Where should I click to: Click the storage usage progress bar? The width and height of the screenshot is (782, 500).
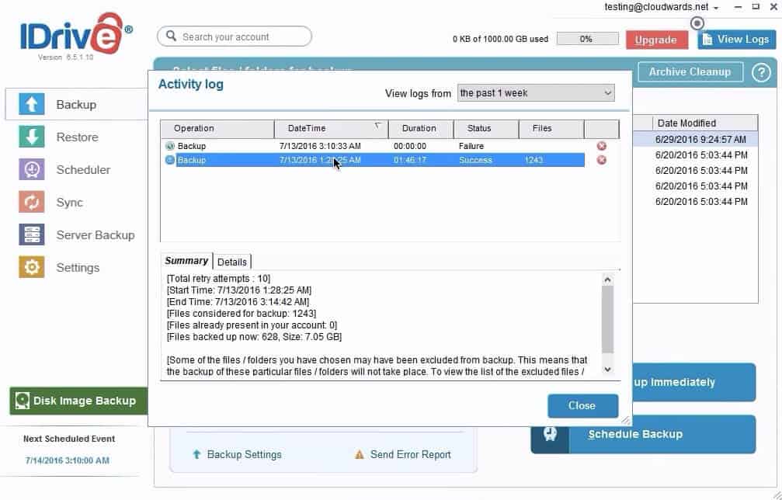pos(587,36)
